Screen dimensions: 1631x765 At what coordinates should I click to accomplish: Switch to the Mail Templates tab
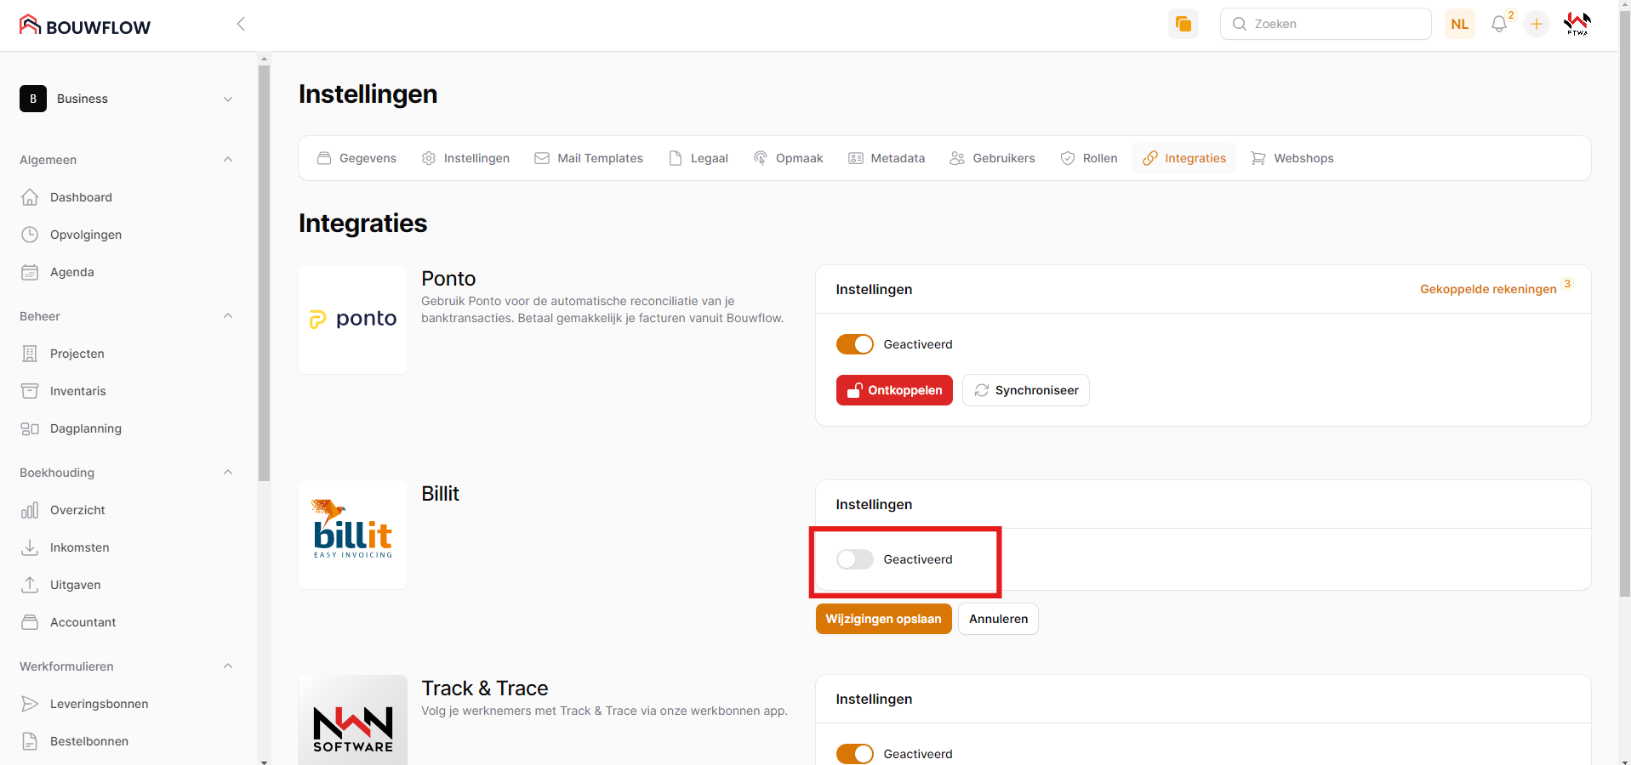[589, 158]
